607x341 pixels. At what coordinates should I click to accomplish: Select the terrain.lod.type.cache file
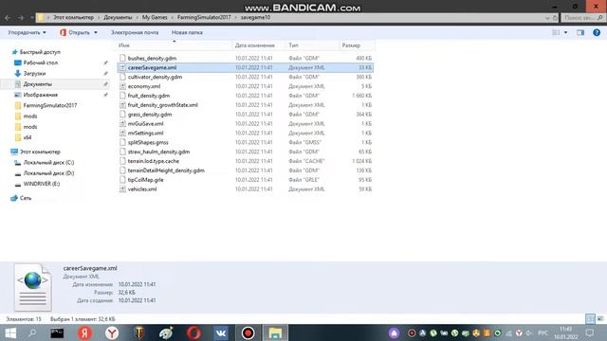(x=154, y=161)
